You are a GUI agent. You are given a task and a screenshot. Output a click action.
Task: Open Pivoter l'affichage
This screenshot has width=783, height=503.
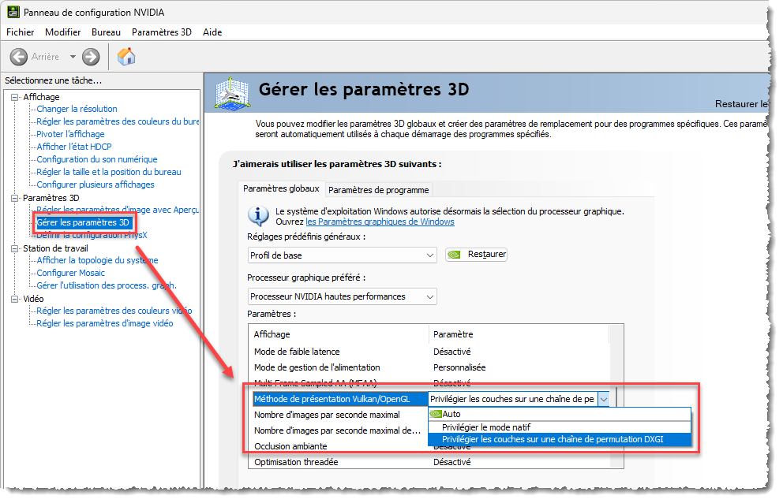70,134
